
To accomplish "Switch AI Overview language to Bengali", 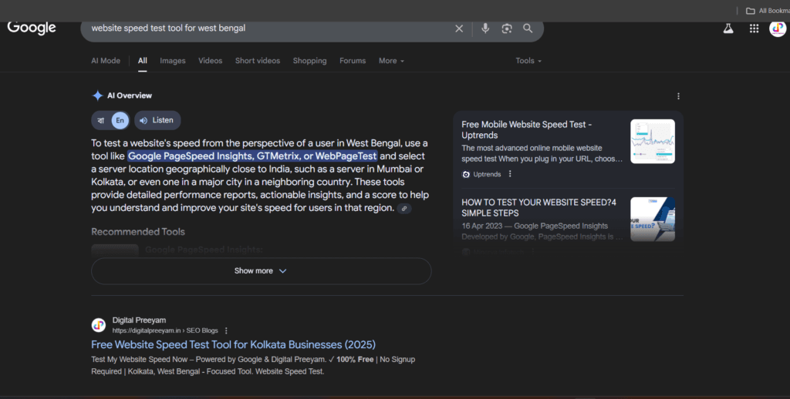I will [101, 120].
